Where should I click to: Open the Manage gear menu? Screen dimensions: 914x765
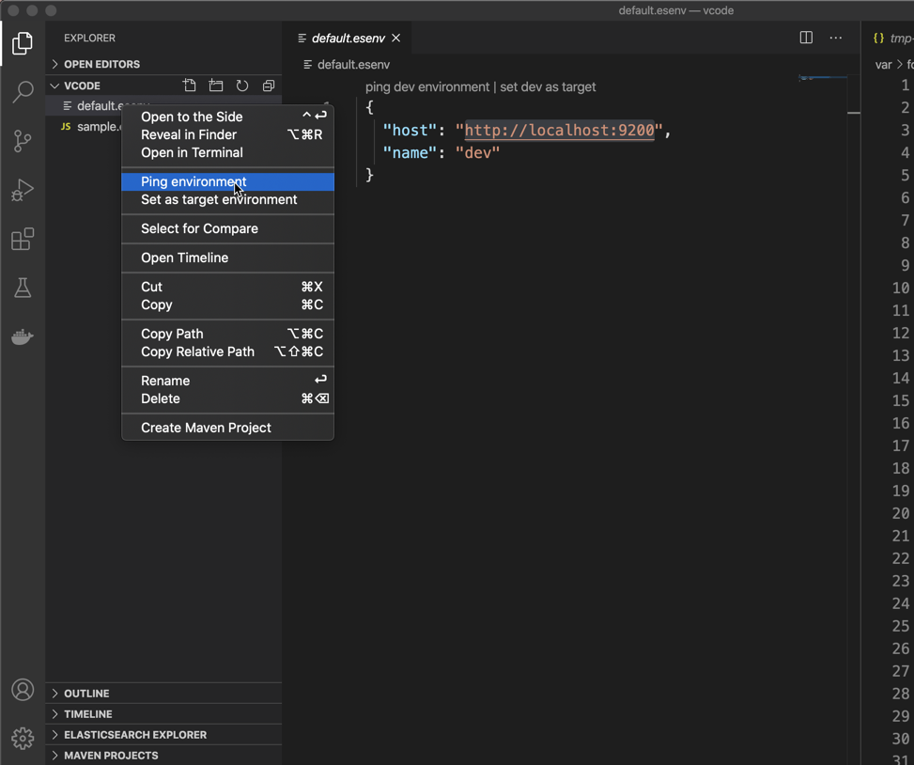click(x=23, y=738)
